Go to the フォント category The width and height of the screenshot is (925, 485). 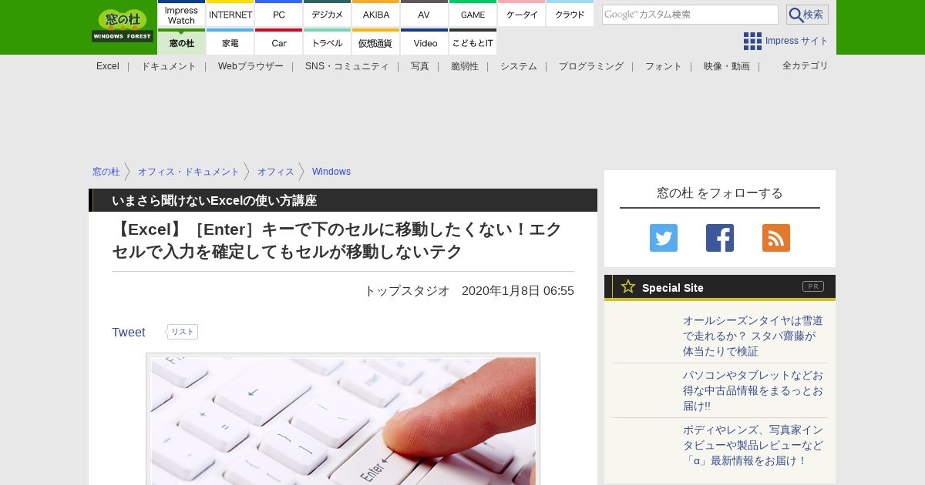664,66
